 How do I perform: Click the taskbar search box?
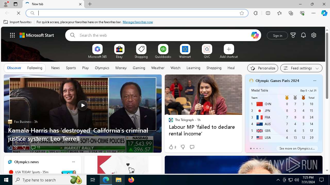[49, 180]
